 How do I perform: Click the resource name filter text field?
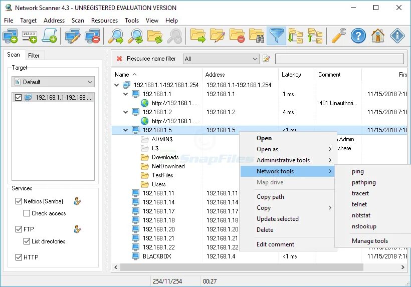tap(339, 59)
